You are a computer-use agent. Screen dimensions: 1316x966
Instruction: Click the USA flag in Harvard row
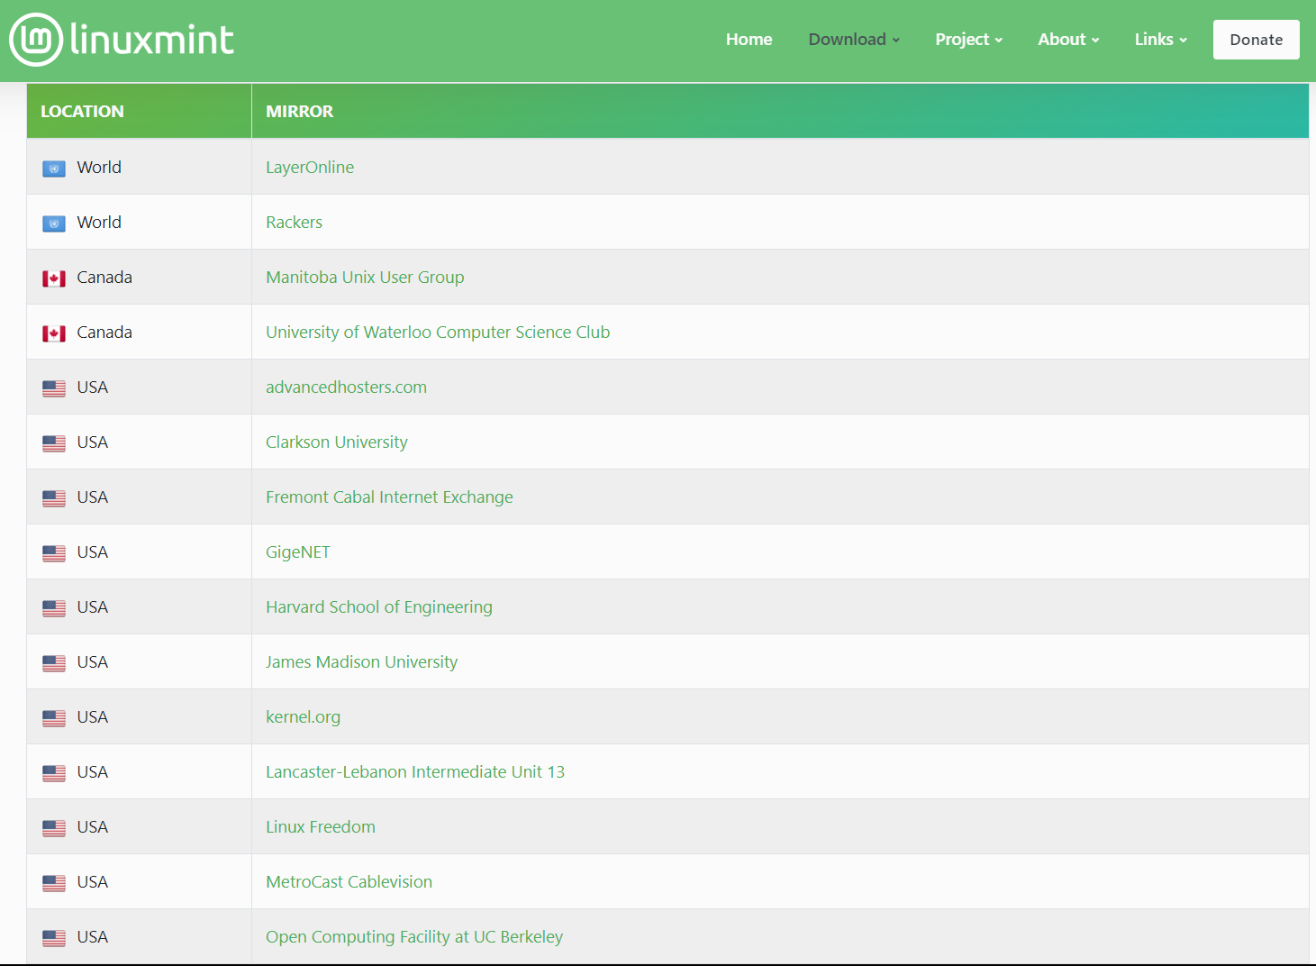[x=54, y=608]
